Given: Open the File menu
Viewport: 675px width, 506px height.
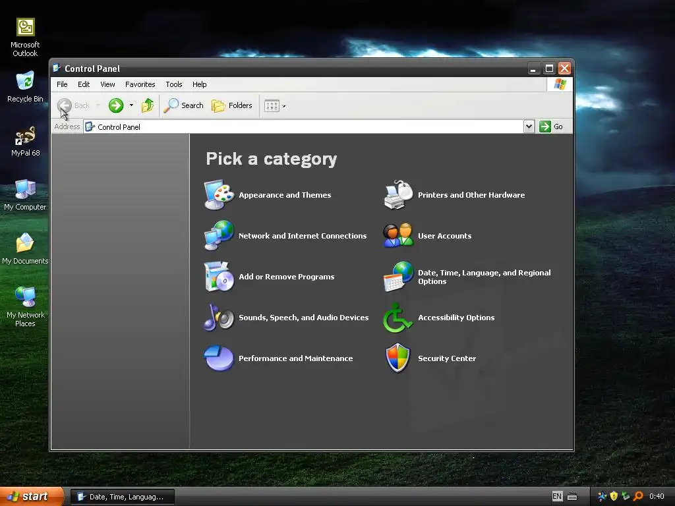Looking at the screenshot, I should coord(62,84).
